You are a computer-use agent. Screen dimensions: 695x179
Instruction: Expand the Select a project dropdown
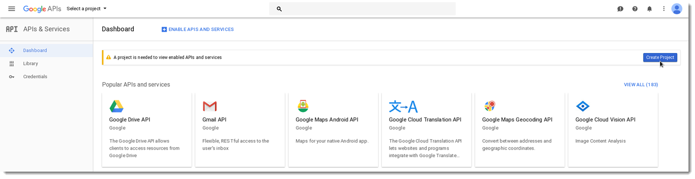point(87,9)
